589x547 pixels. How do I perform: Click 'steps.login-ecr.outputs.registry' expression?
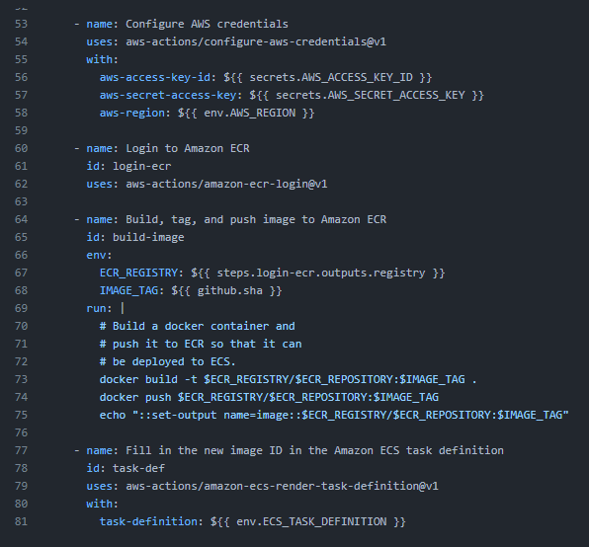point(321,273)
